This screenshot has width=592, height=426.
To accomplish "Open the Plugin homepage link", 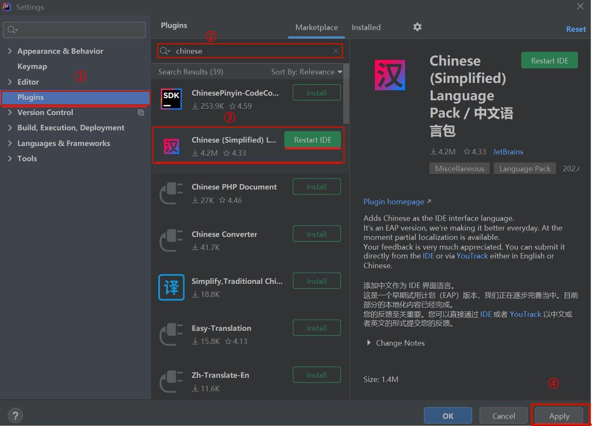I will point(397,202).
